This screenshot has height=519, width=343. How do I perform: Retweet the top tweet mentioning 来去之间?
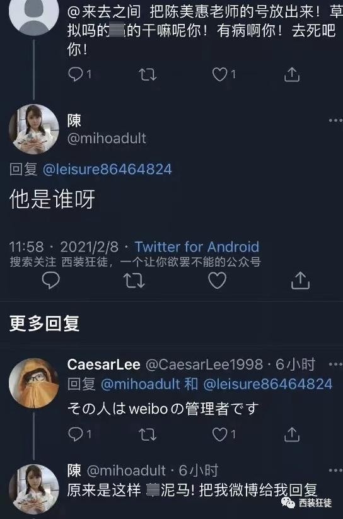[x=148, y=74]
